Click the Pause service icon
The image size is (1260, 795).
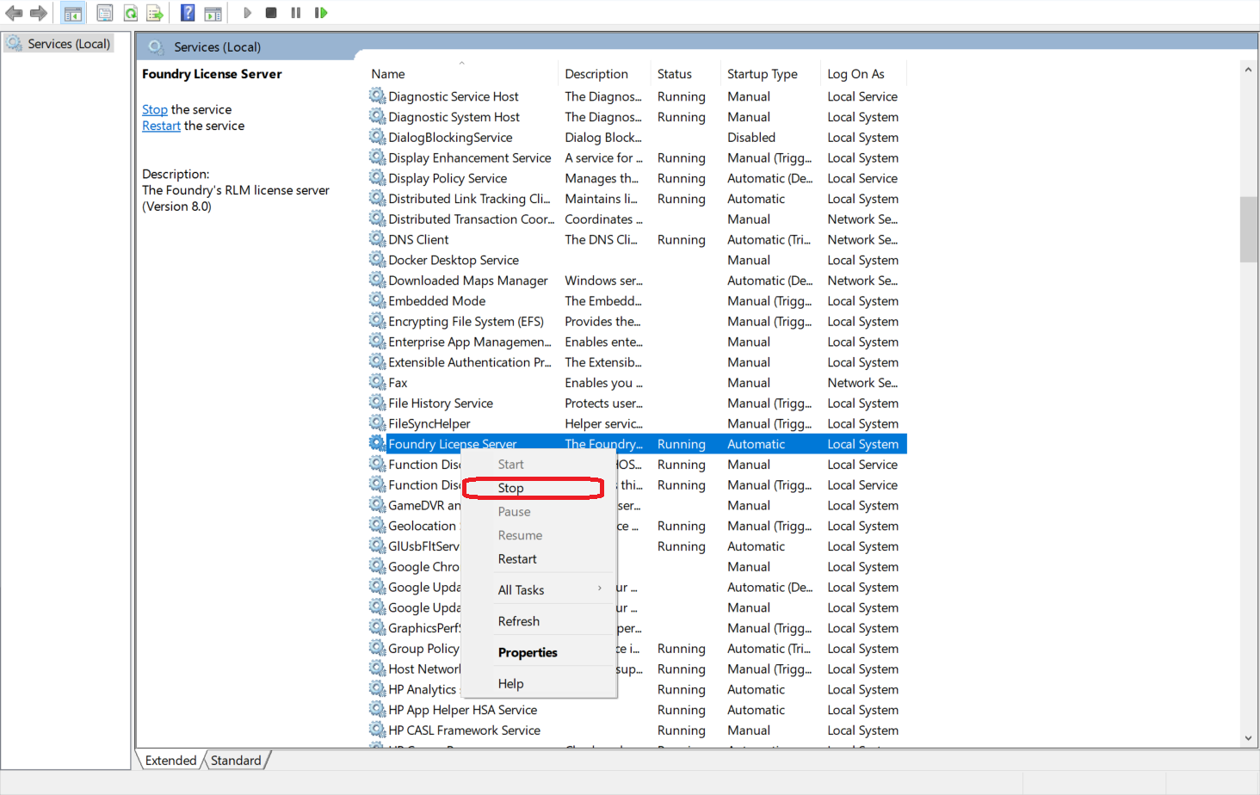(294, 12)
